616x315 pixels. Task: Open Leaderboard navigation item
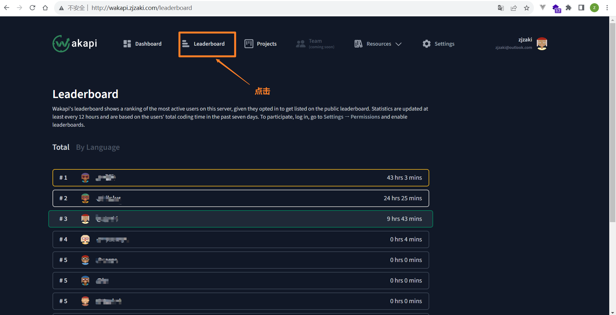point(203,44)
